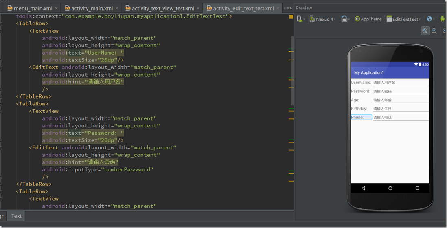
Task: Select the Text editor mode tab
Action: [x=16, y=216]
